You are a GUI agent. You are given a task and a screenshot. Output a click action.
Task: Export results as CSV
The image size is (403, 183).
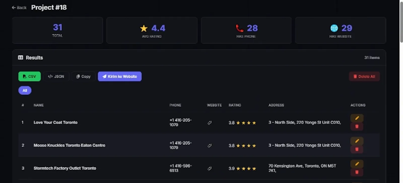(x=29, y=77)
